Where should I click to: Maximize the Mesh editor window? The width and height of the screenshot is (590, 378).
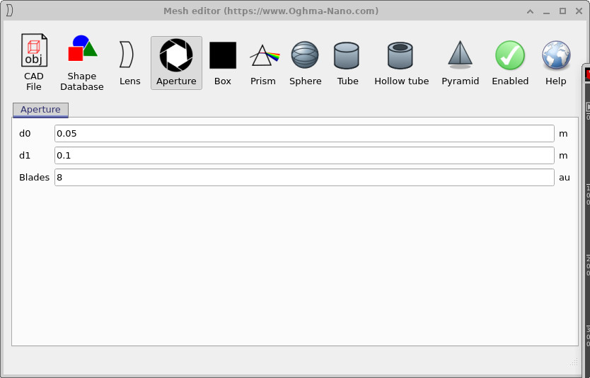[562, 11]
